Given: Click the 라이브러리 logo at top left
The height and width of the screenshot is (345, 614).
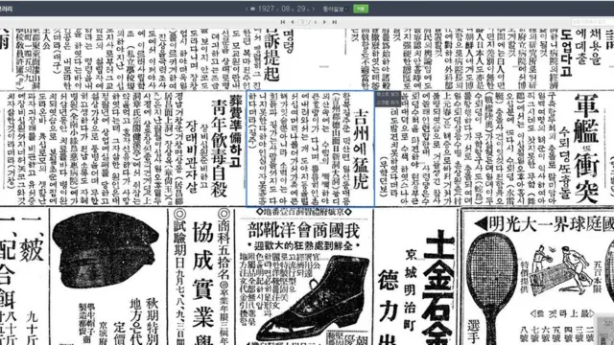Looking at the screenshot, I should tap(7, 9).
